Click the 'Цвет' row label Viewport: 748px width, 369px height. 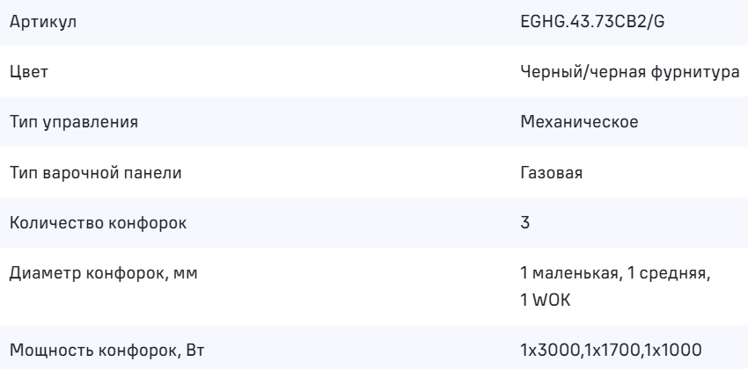coord(28,72)
